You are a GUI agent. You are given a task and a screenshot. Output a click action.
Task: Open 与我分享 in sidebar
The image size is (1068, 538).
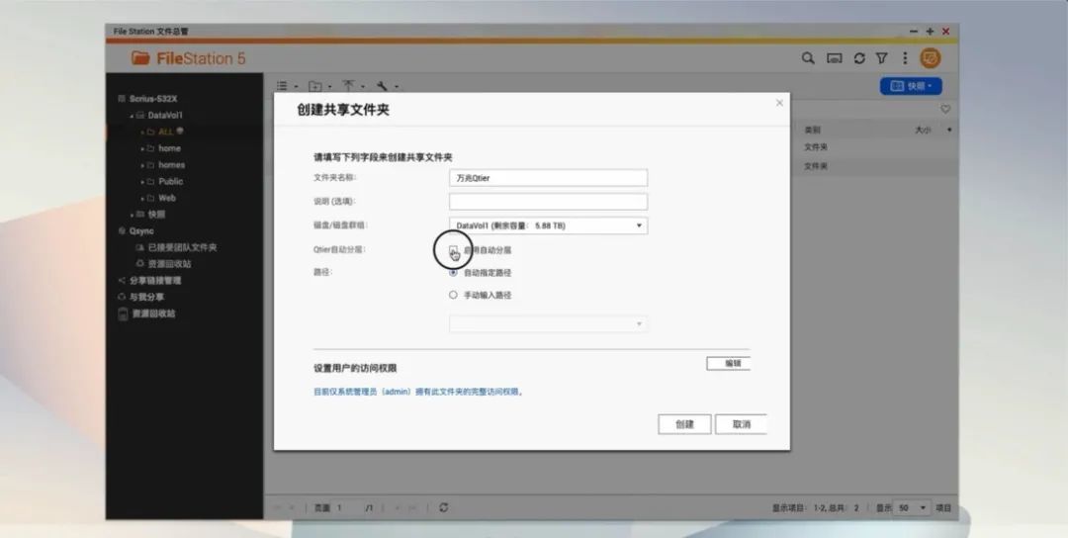tap(146, 297)
